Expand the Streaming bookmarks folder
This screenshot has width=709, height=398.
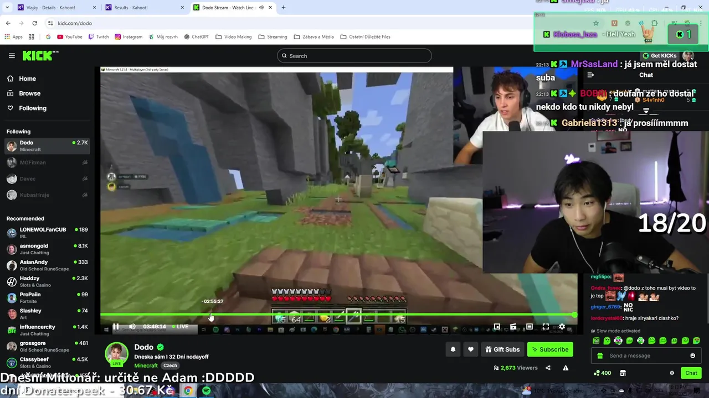pyautogui.click(x=273, y=37)
